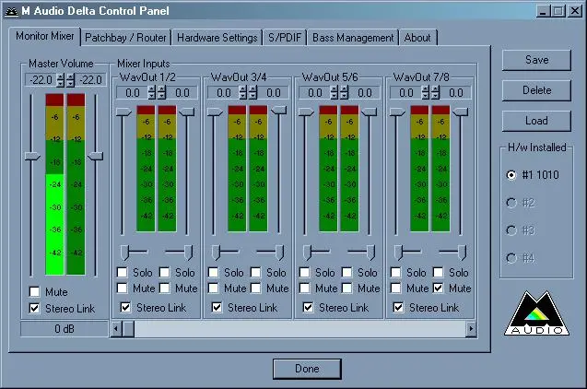Viewport: 587px width, 389px height.
Task: Toggle Master Volume Stereo Link checkbox
Action: click(34, 308)
